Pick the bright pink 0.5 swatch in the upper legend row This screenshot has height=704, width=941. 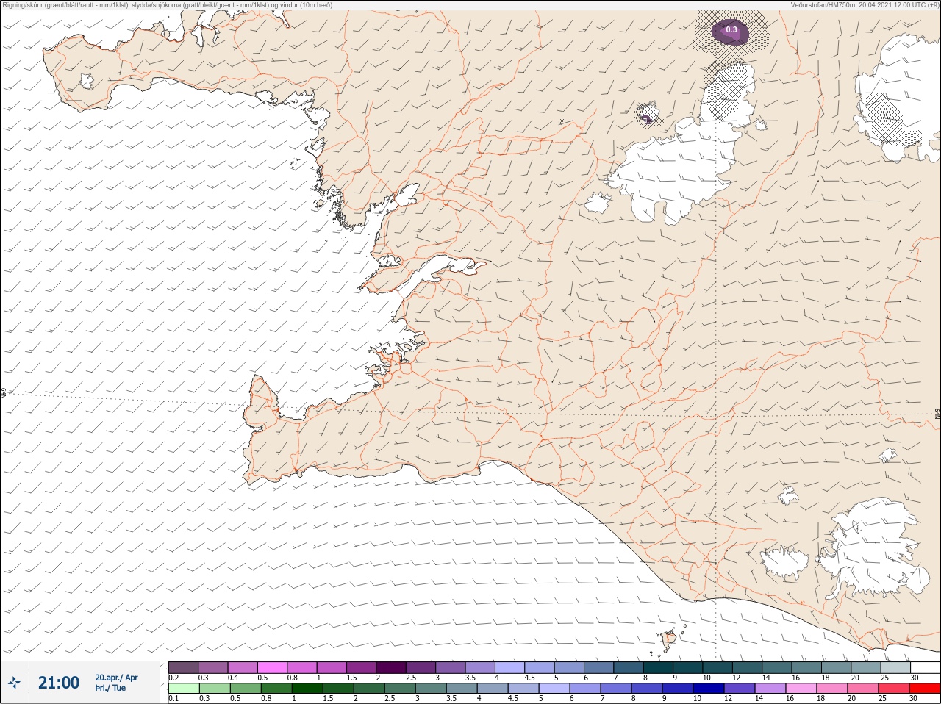pyautogui.click(x=272, y=667)
